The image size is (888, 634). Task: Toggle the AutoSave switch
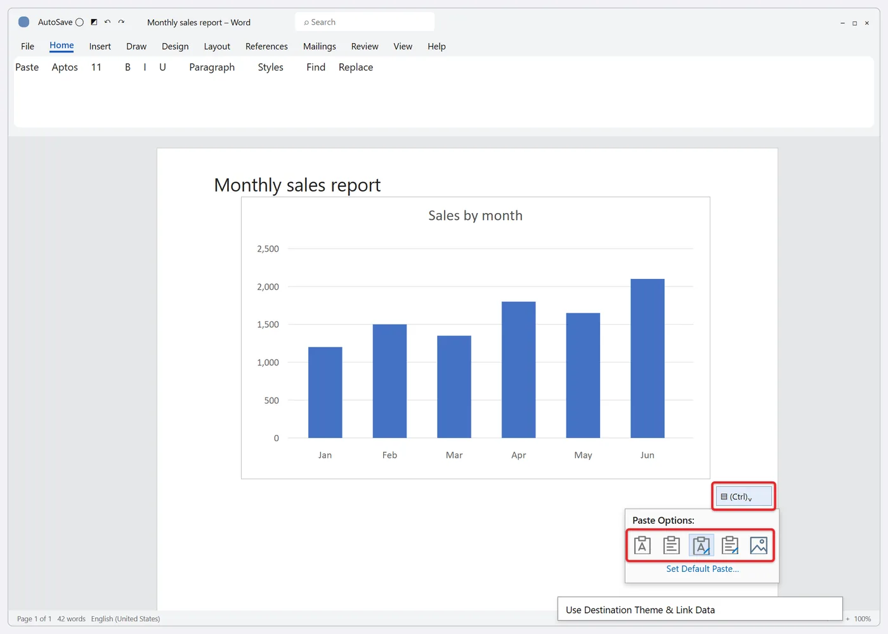coord(79,22)
